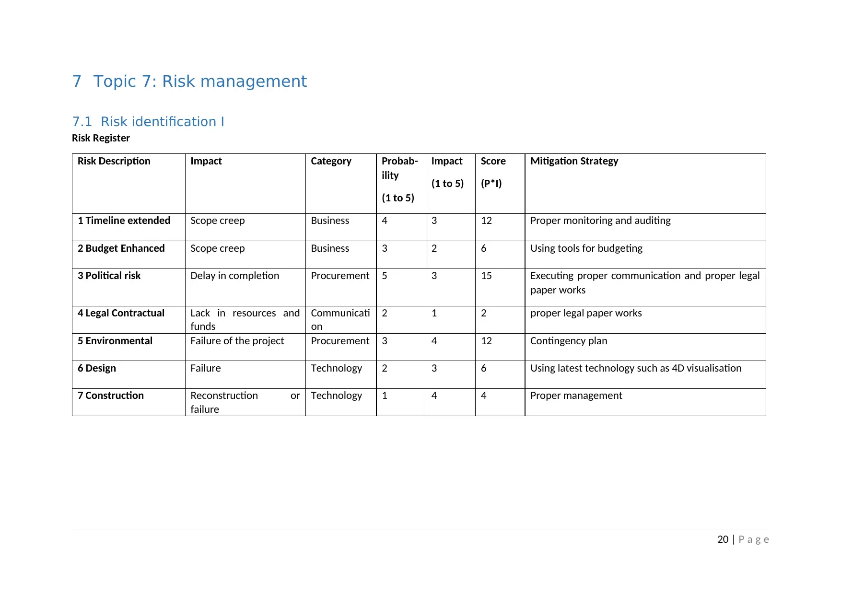The width and height of the screenshot is (841, 595).
Task: Select the 'Proper management' cell
Action: point(645,402)
